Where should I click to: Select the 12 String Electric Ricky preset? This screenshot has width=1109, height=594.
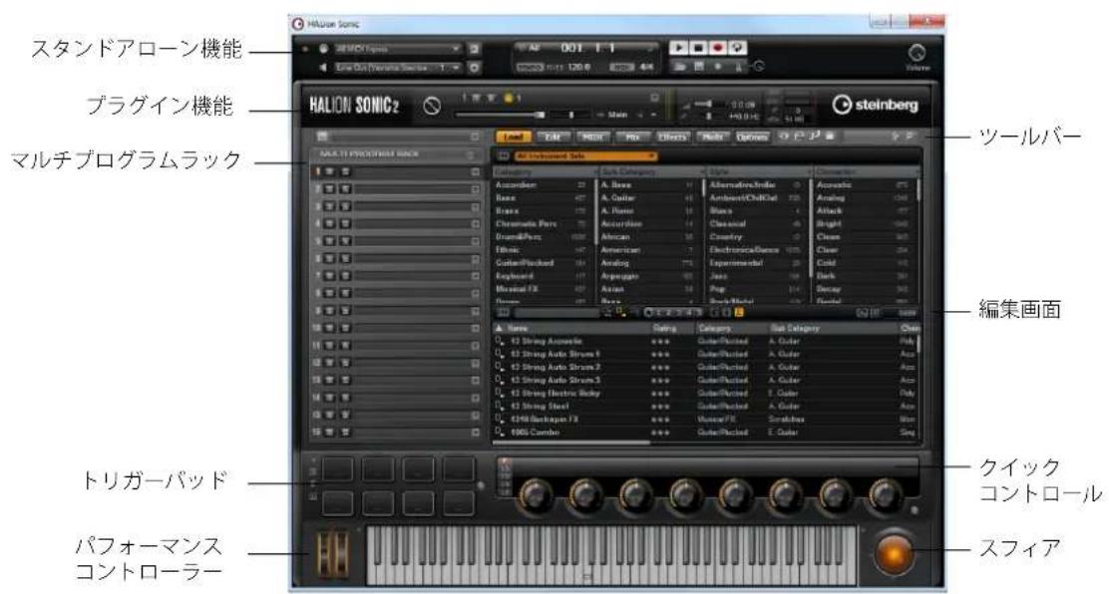pos(555,393)
